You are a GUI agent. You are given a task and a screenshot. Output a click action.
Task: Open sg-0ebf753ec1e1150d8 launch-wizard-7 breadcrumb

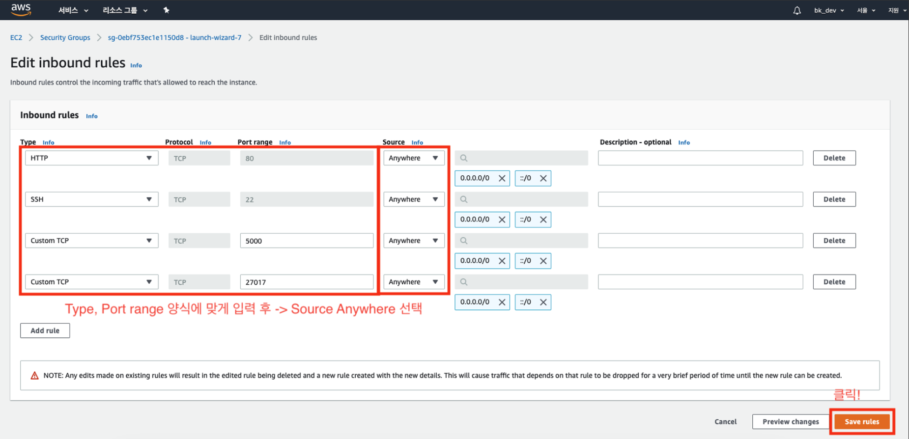[174, 38]
